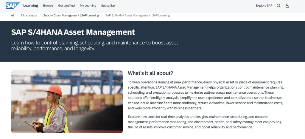Viewport: 305px width, 139px height.
Task: Open the Get certified menu item
Action: point(66,6)
